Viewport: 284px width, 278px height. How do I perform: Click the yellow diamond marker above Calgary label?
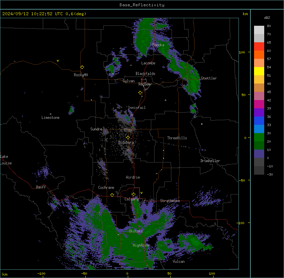coord(133,194)
